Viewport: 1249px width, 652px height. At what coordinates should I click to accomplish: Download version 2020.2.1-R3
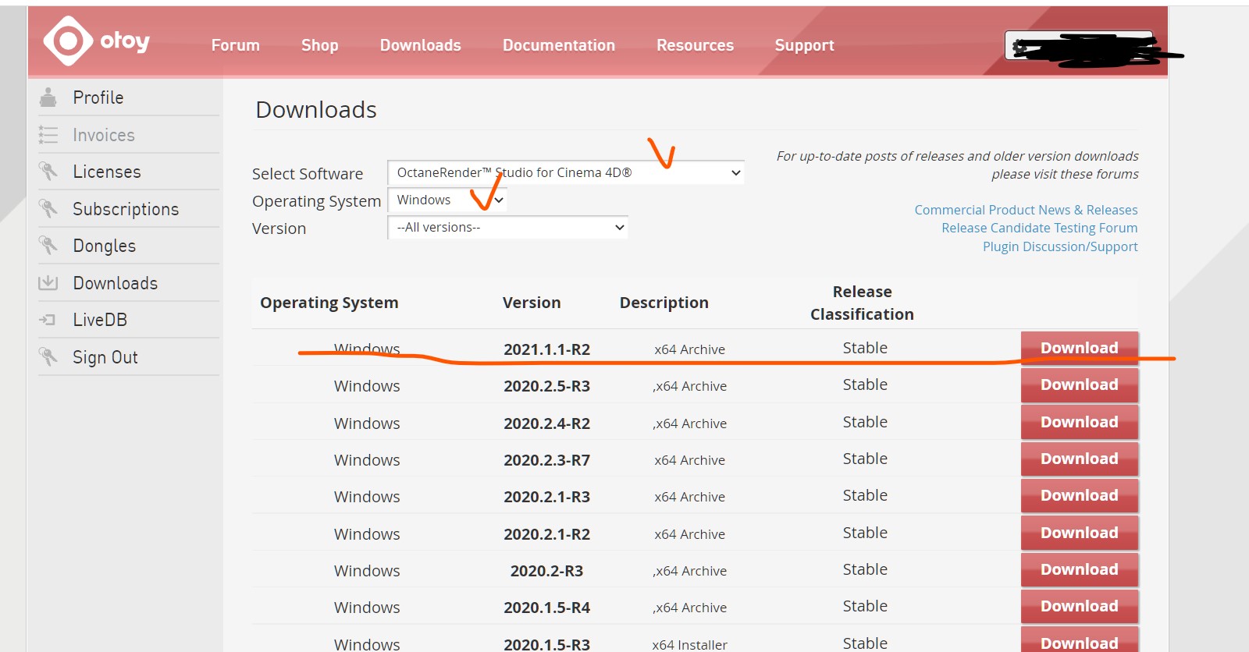(1080, 495)
